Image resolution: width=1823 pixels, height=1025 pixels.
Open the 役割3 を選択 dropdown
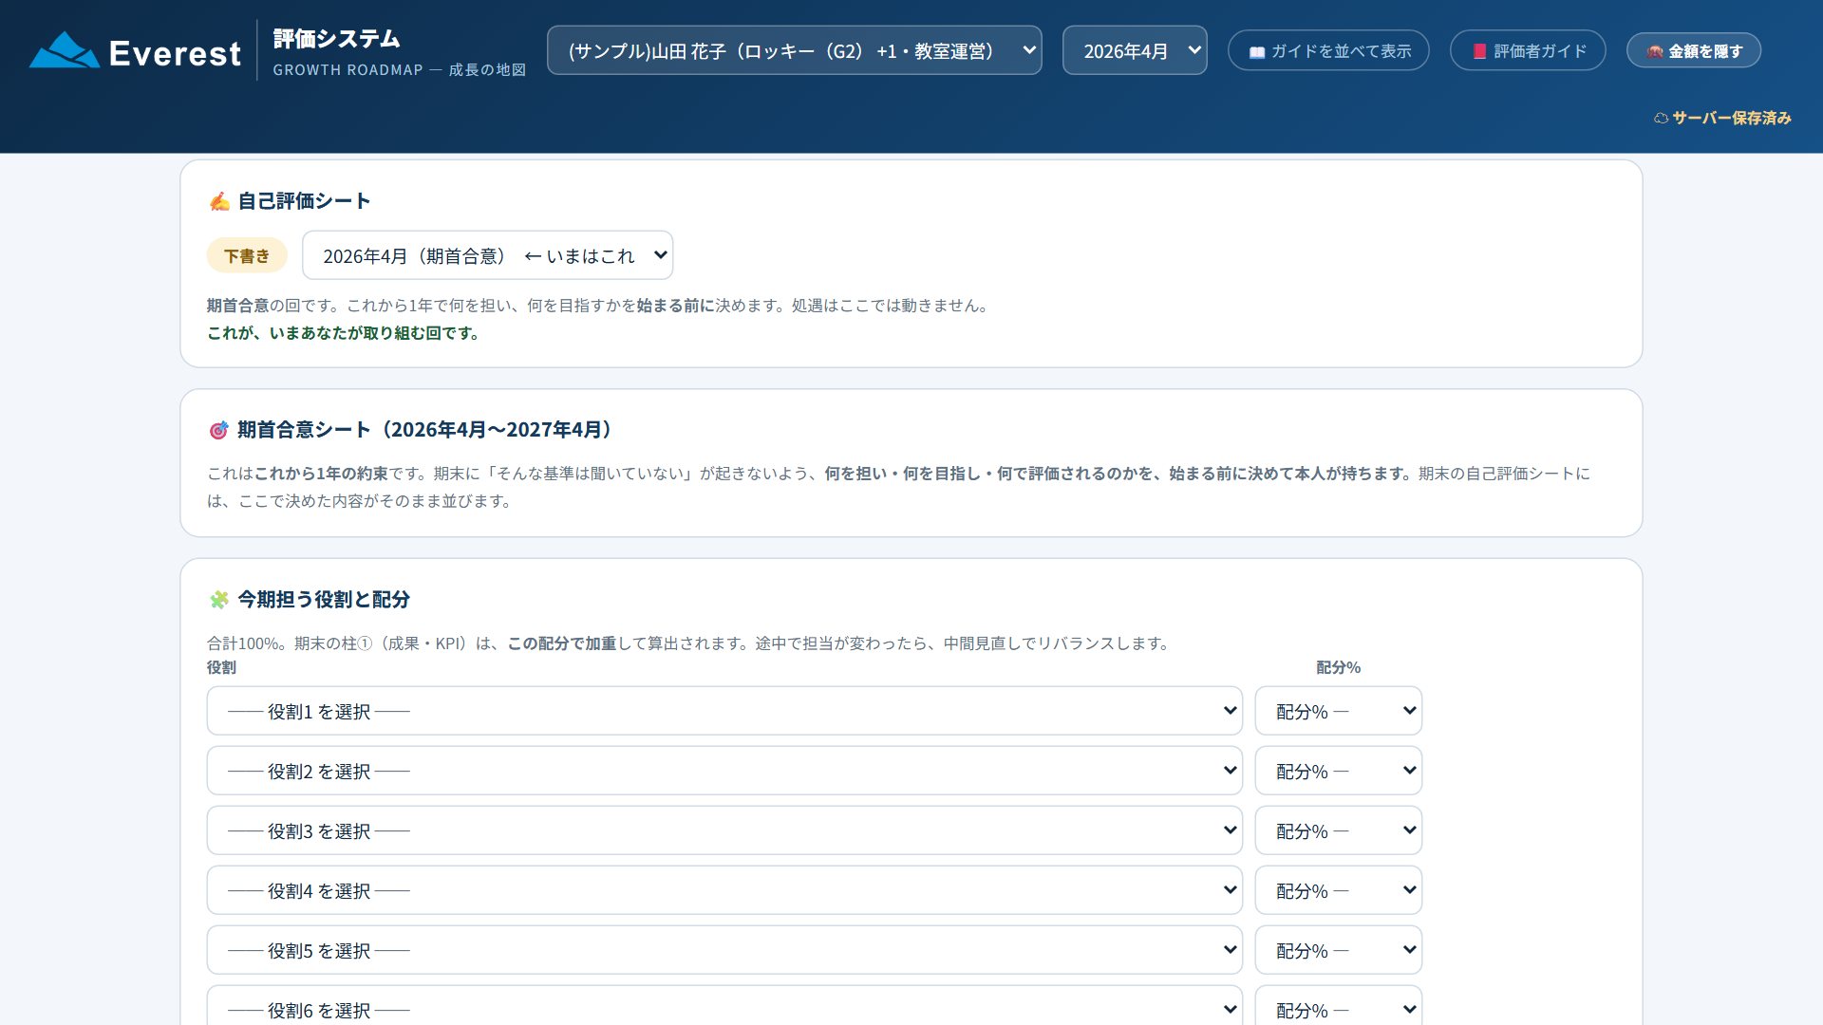pos(724,830)
